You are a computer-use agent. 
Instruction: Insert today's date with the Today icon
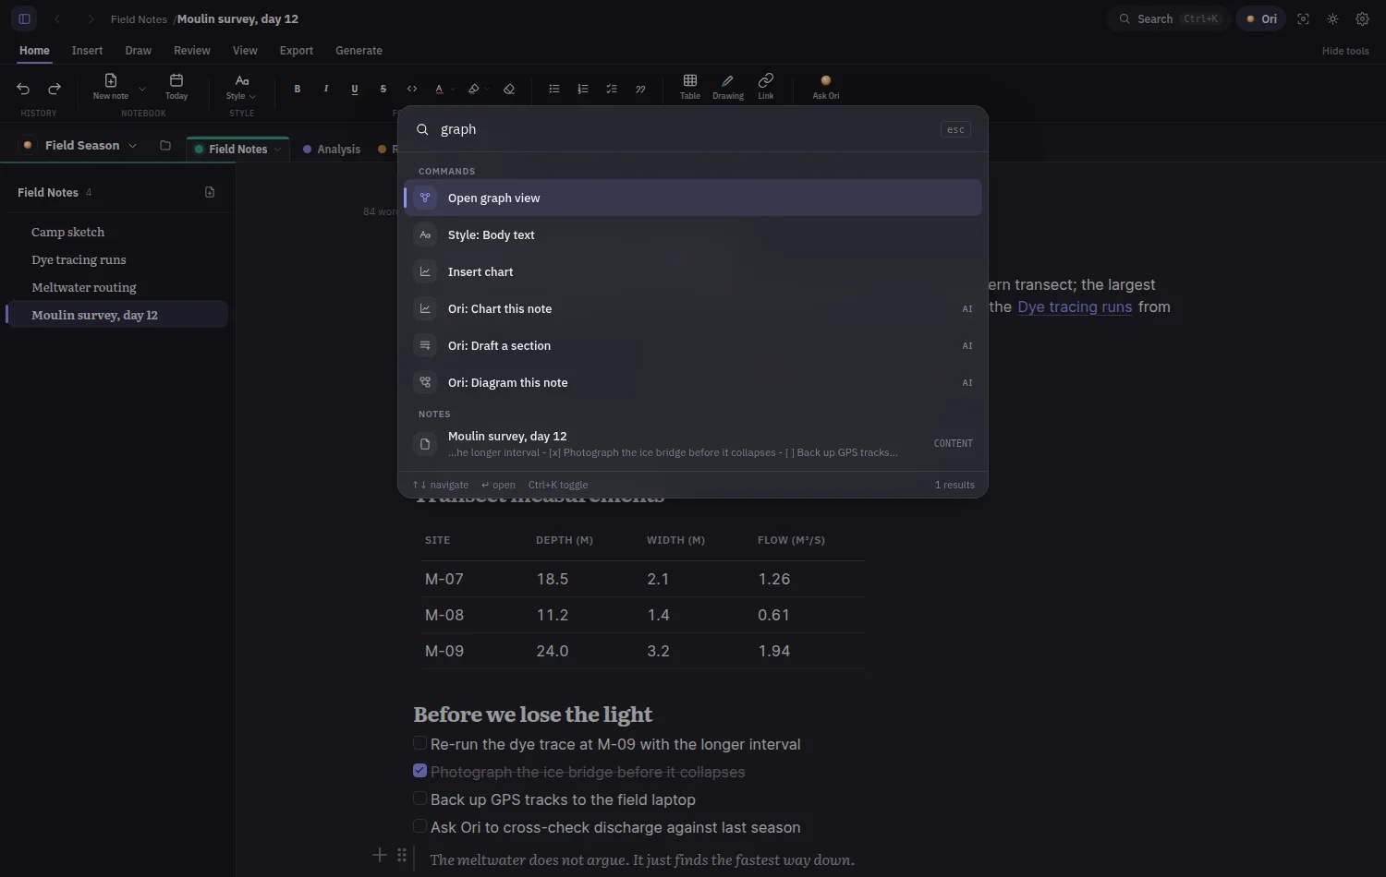176,87
